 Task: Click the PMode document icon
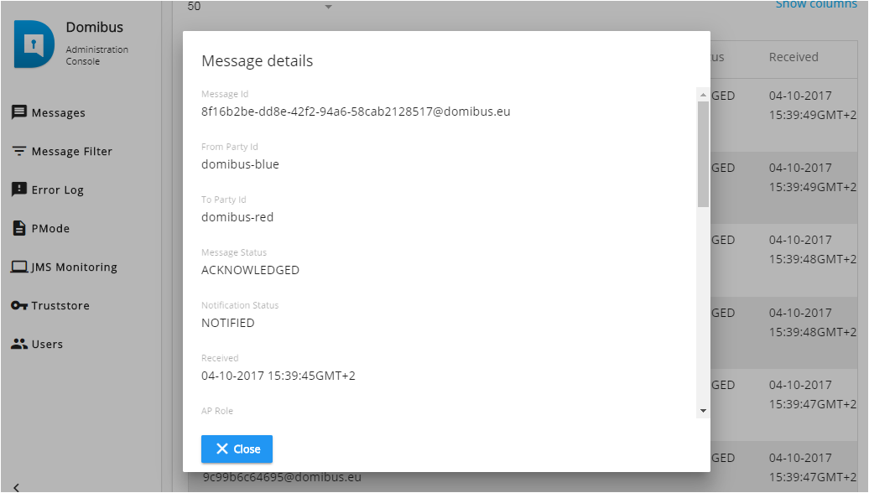pos(18,229)
